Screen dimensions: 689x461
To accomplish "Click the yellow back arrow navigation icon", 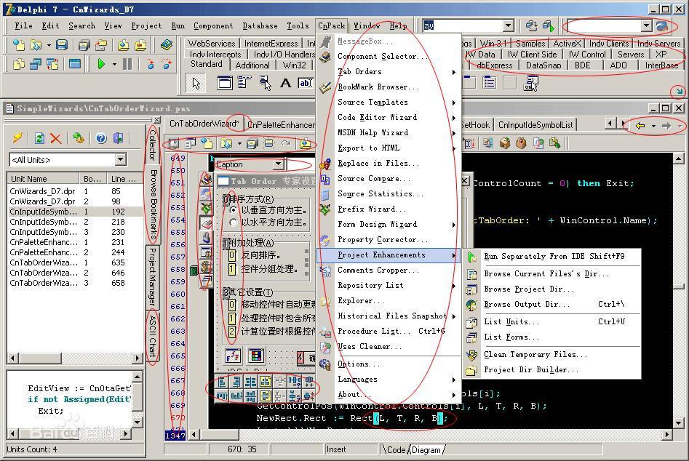I will coord(640,126).
